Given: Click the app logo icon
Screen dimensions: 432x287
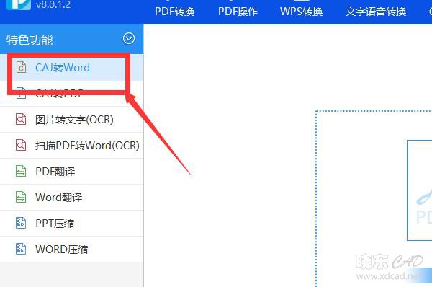Looking at the screenshot, I should pyautogui.click(x=19, y=5).
